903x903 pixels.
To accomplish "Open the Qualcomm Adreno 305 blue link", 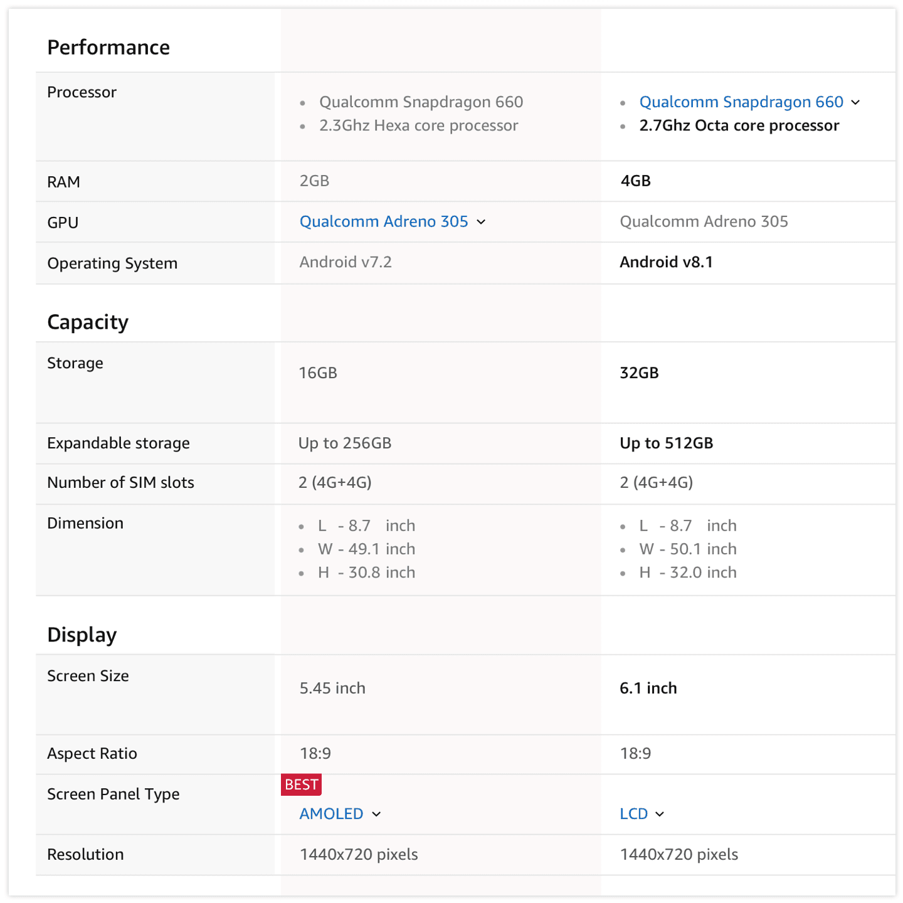I will [x=384, y=221].
